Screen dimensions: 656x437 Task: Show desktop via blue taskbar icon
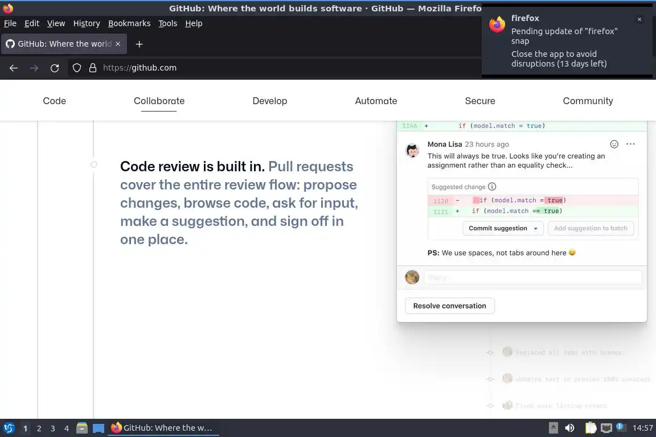(99, 428)
